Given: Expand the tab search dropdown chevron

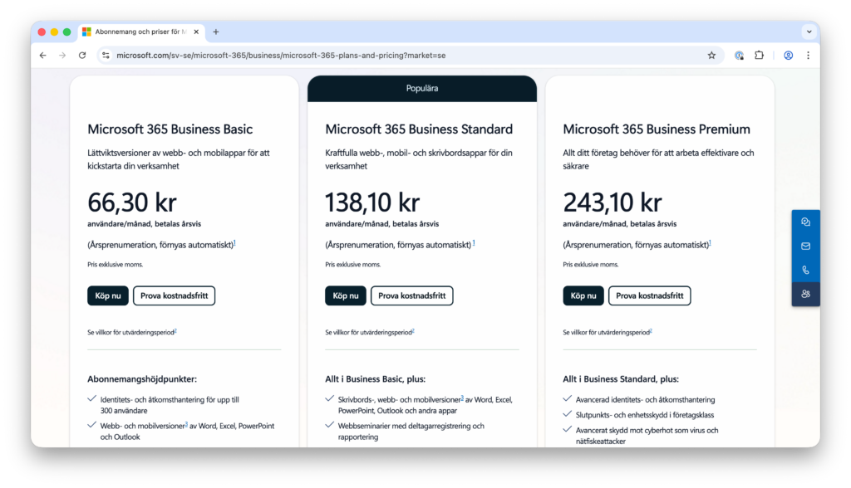Looking at the screenshot, I should point(808,32).
